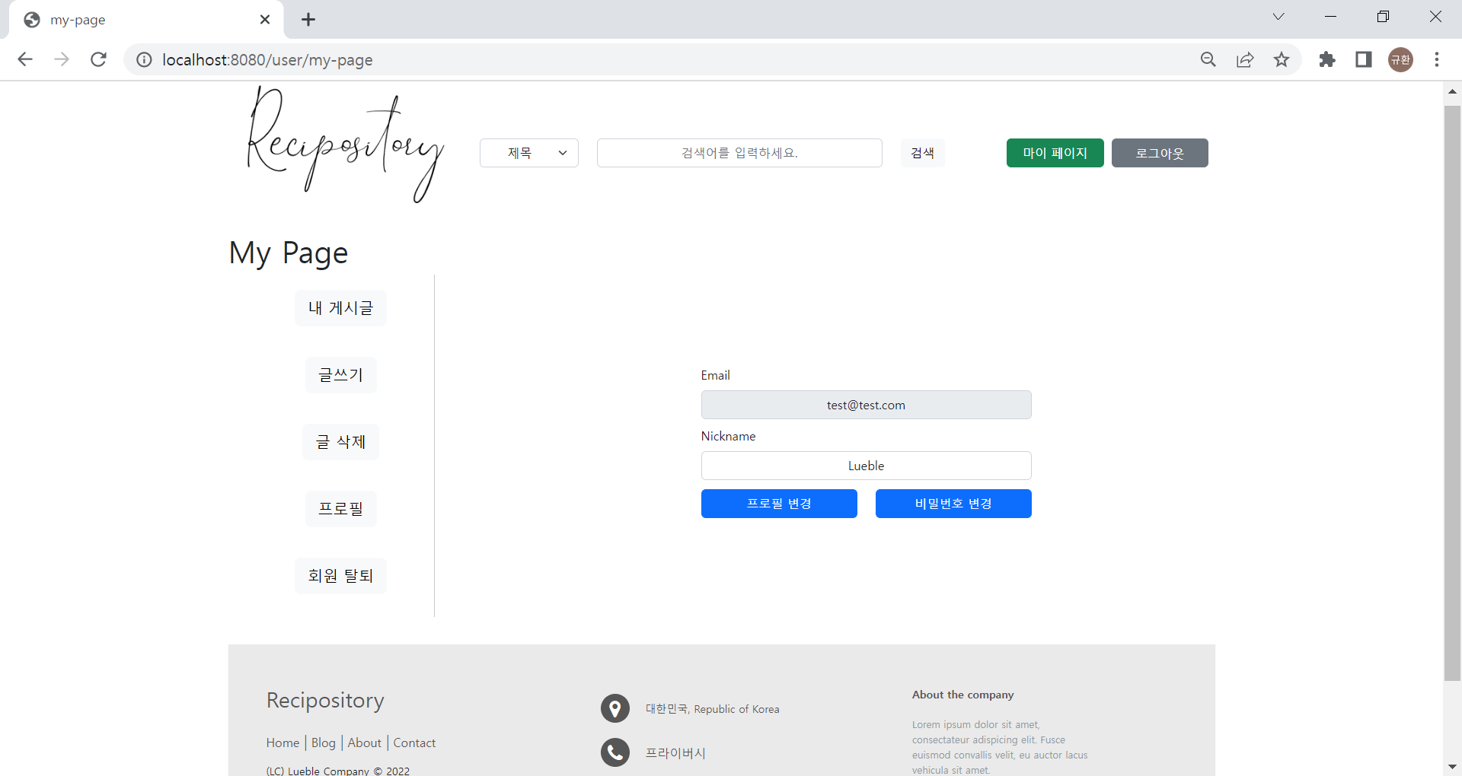Open the 제목 search filter dropdown
1462x776 pixels.
pos(528,152)
